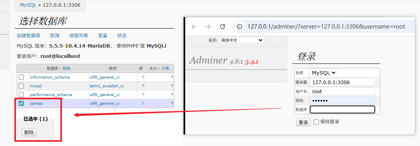Open 创建数据库 link
Image resolution: width=420 pixels, height=146 pixels.
tap(29, 36)
